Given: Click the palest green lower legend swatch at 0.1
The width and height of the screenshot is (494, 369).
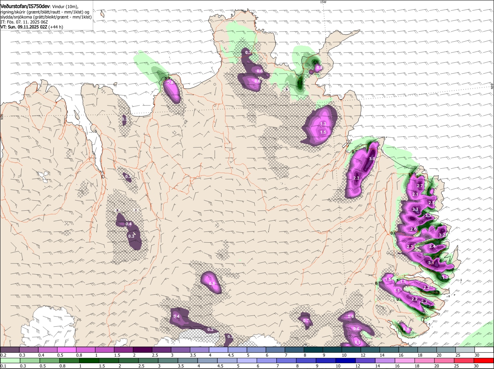Looking at the screenshot, I should (10, 361).
